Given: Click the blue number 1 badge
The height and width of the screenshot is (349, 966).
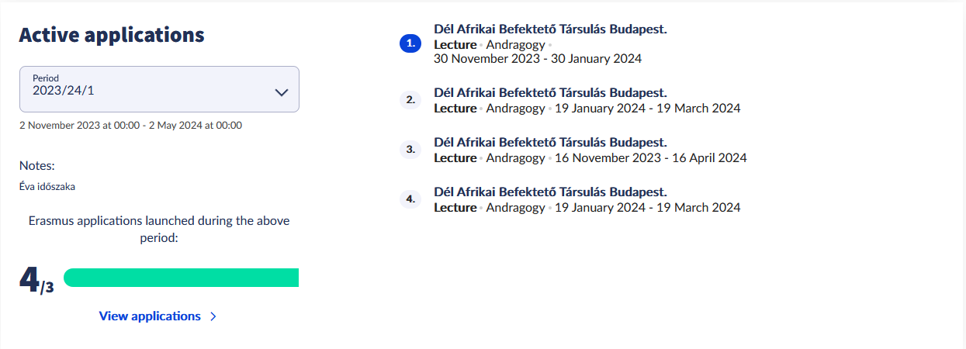Looking at the screenshot, I should pyautogui.click(x=410, y=44).
